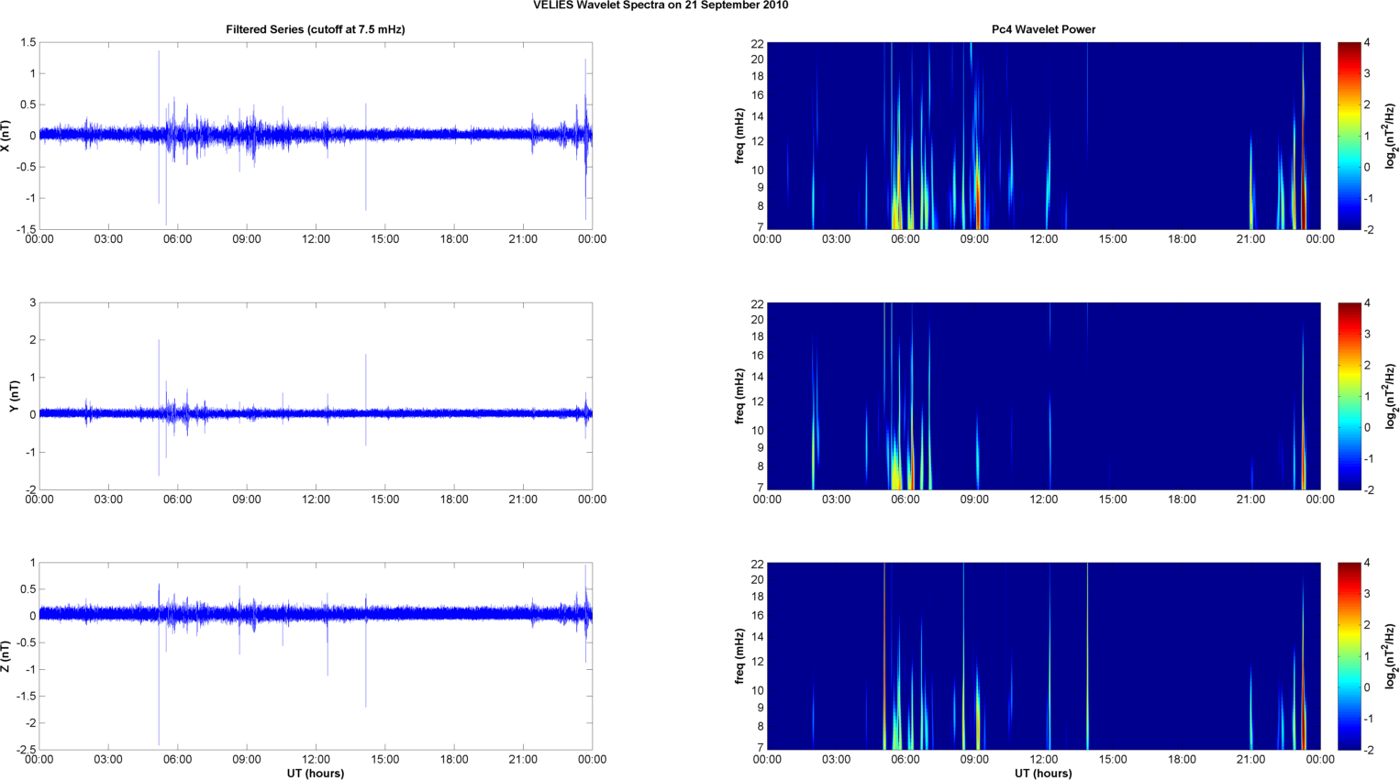Image resolution: width=1400 pixels, height=780 pixels.
Task: Select the 'Y (nT)' y-axis label
Action: point(14,396)
